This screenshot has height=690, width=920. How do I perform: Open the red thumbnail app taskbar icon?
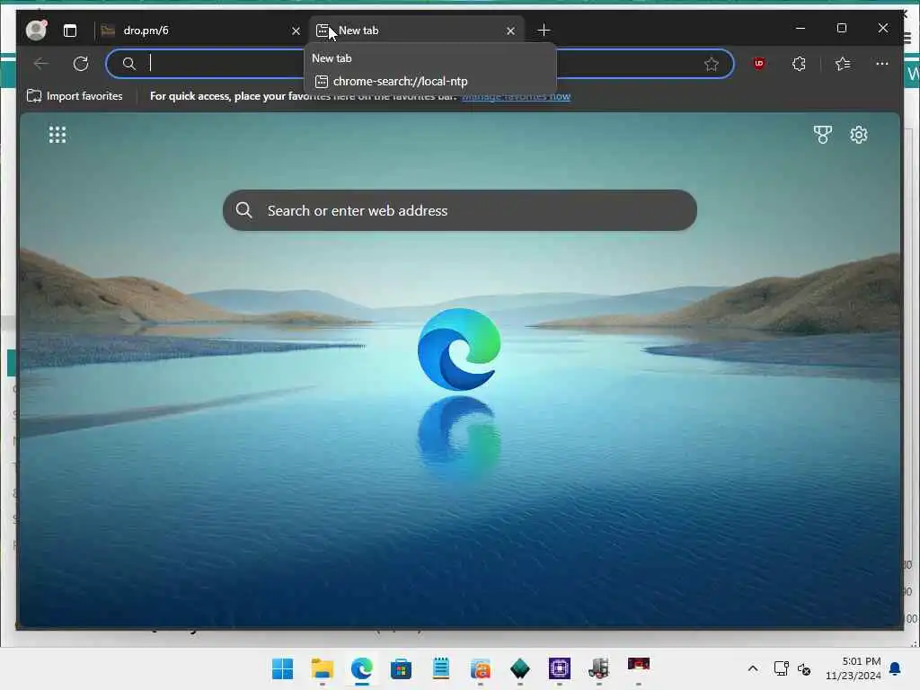639,665
